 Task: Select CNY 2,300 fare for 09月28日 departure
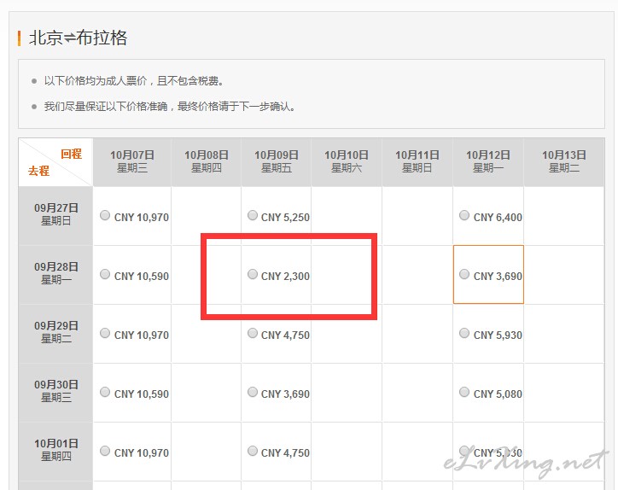[x=253, y=275]
